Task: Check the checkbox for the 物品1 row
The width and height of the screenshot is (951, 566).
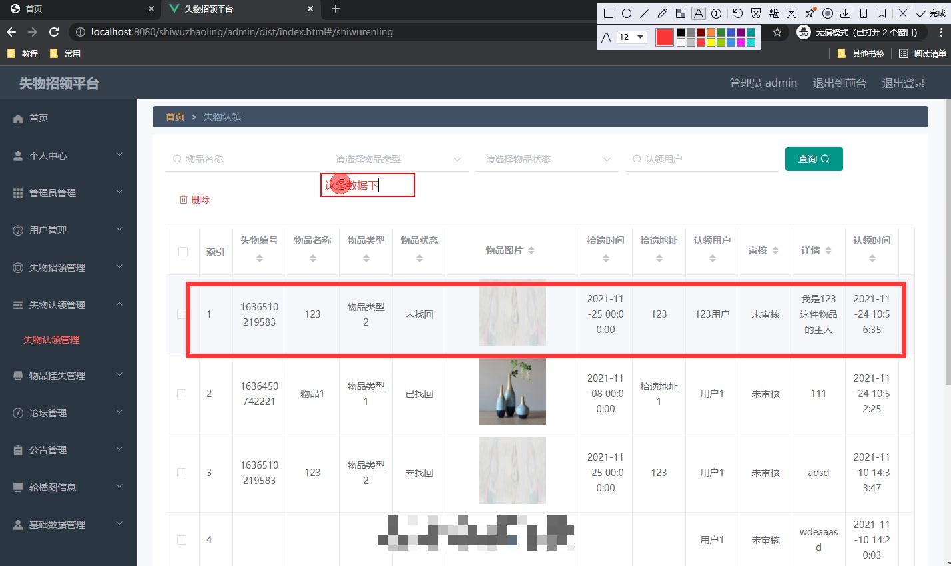Action: [182, 393]
